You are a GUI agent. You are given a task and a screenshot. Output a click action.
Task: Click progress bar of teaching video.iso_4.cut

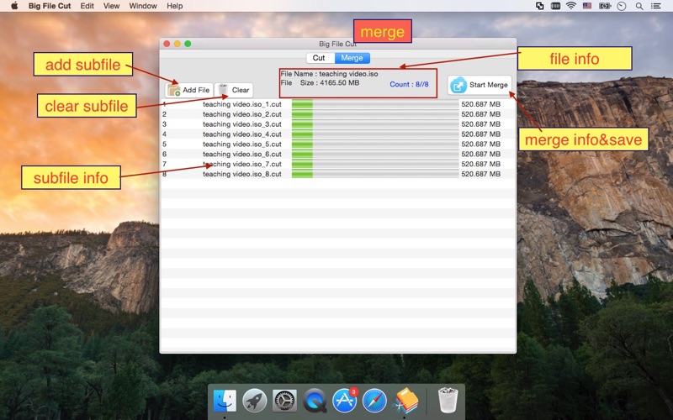(374, 134)
